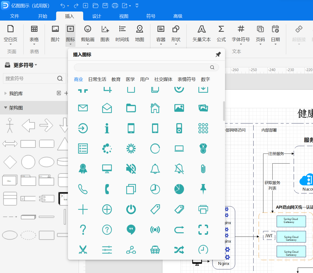Insert the house home icon
313x273 pixels.
(x=155, y=108)
